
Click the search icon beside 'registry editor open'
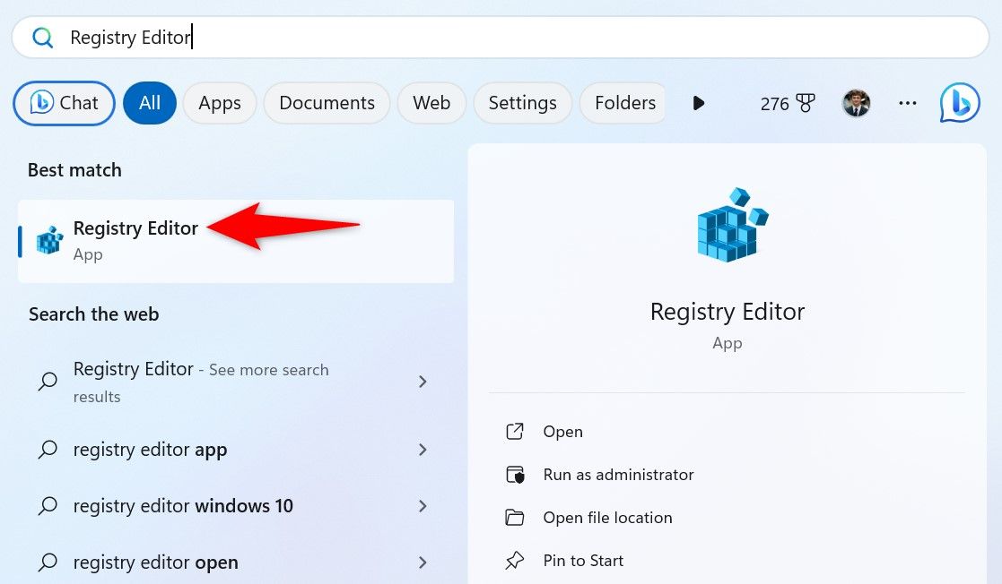click(x=48, y=562)
